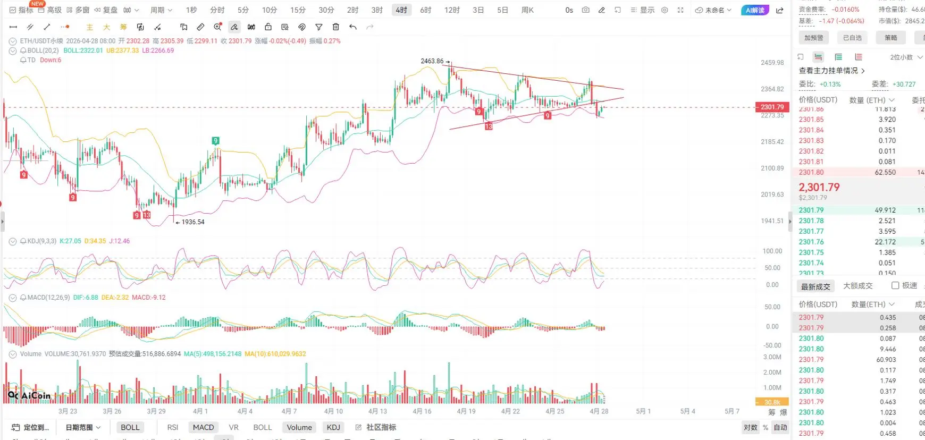Click the 筹 chip distribution icon in drawing toolbar
This screenshot has height=440, width=925.
coord(123,27)
